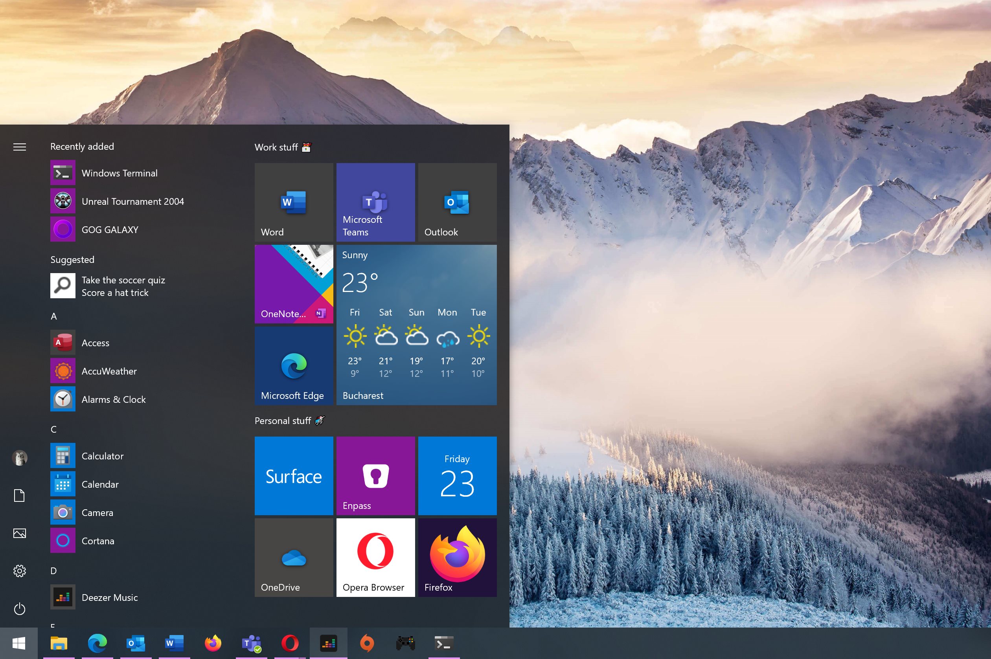Switch to Deezer on the taskbar

click(328, 643)
